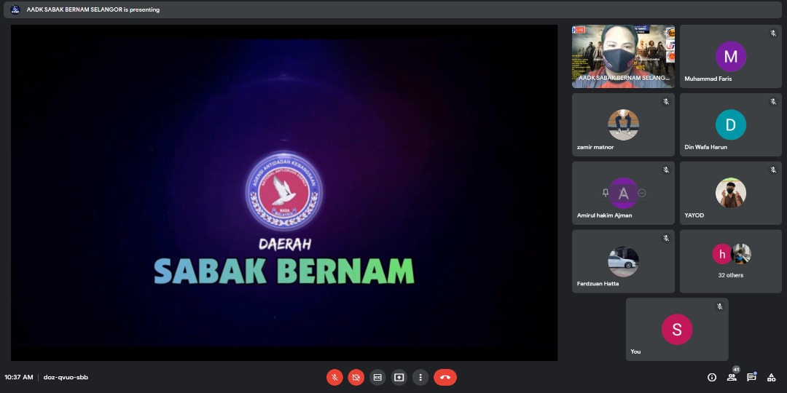Click the Agensi Antidadah Kebangsaan logo on the slide
The height and width of the screenshot is (393, 787).
tap(284, 191)
